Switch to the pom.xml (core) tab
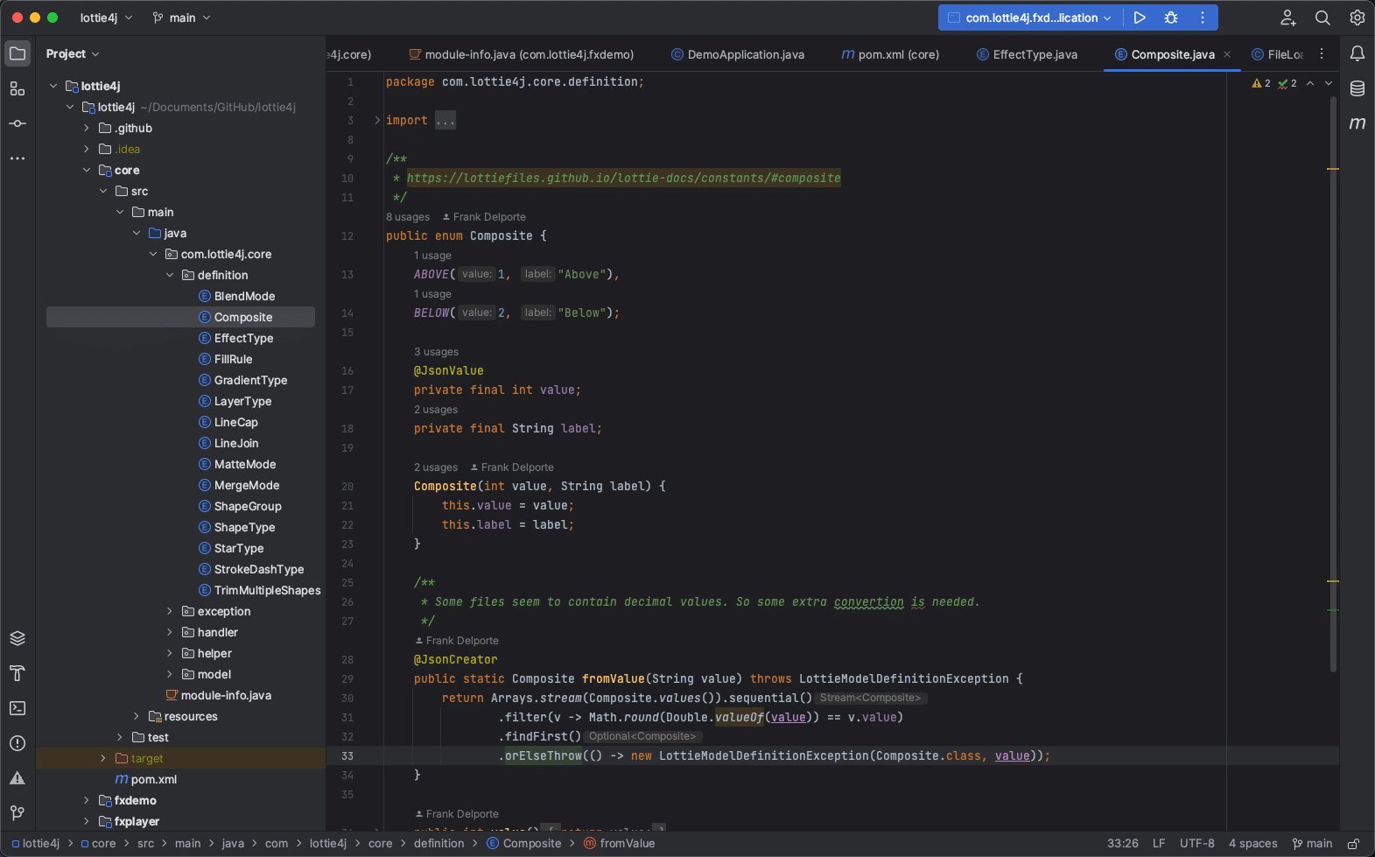Screen dimensions: 1375x857 click(890, 54)
